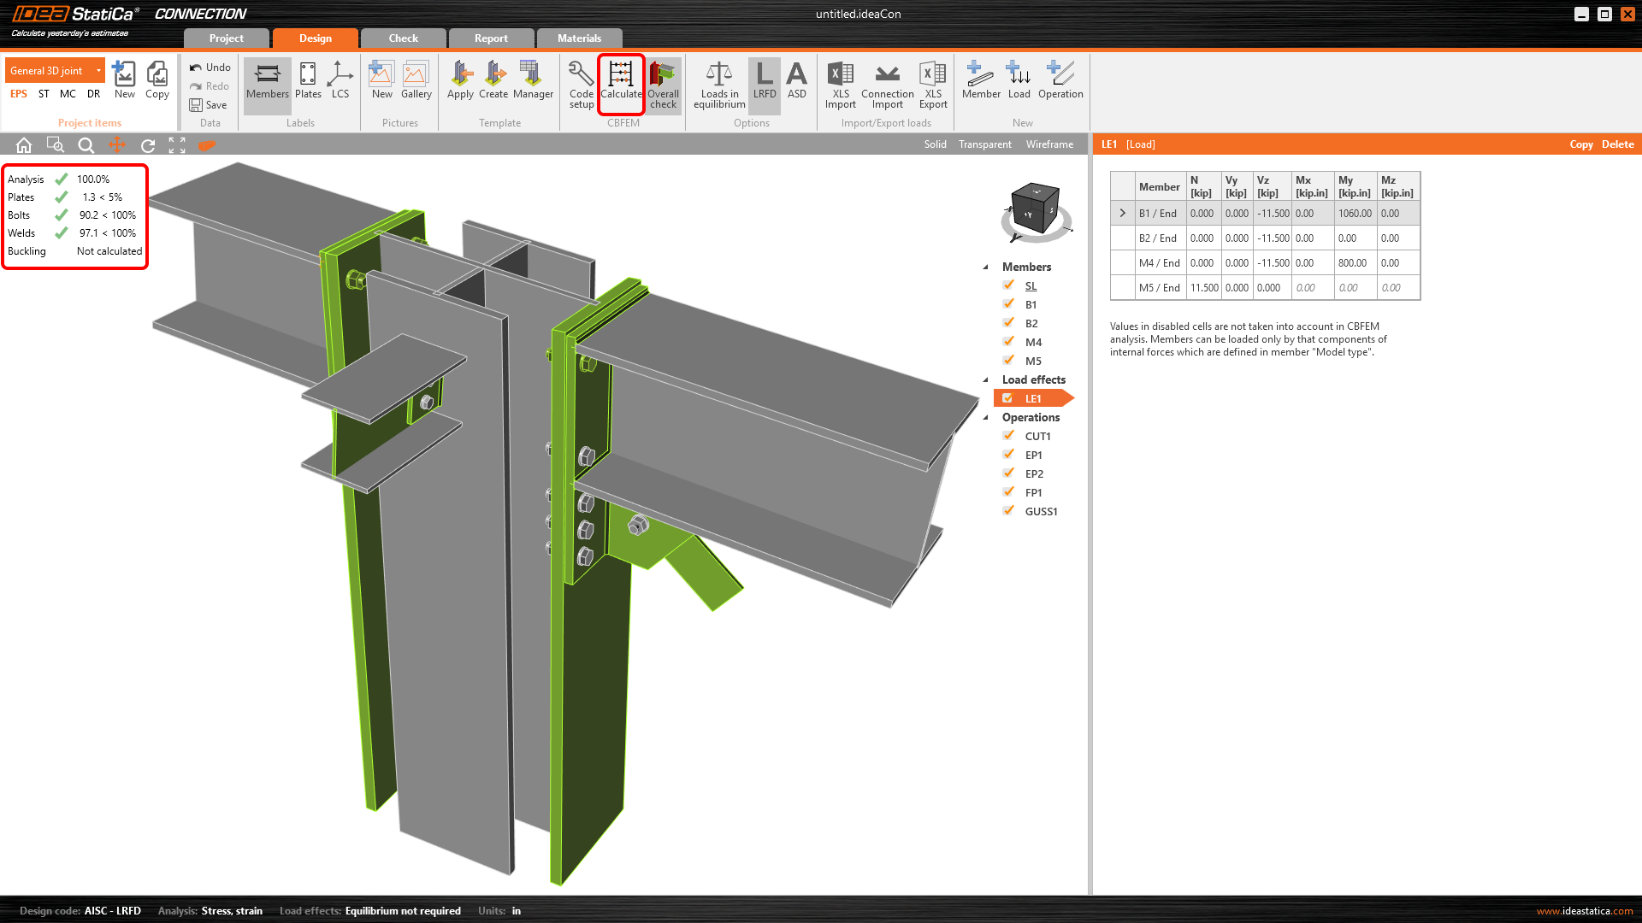Toggle the EP1 operation checkbox
Viewport: 1642px width, 923px height.
point(1008,455)
